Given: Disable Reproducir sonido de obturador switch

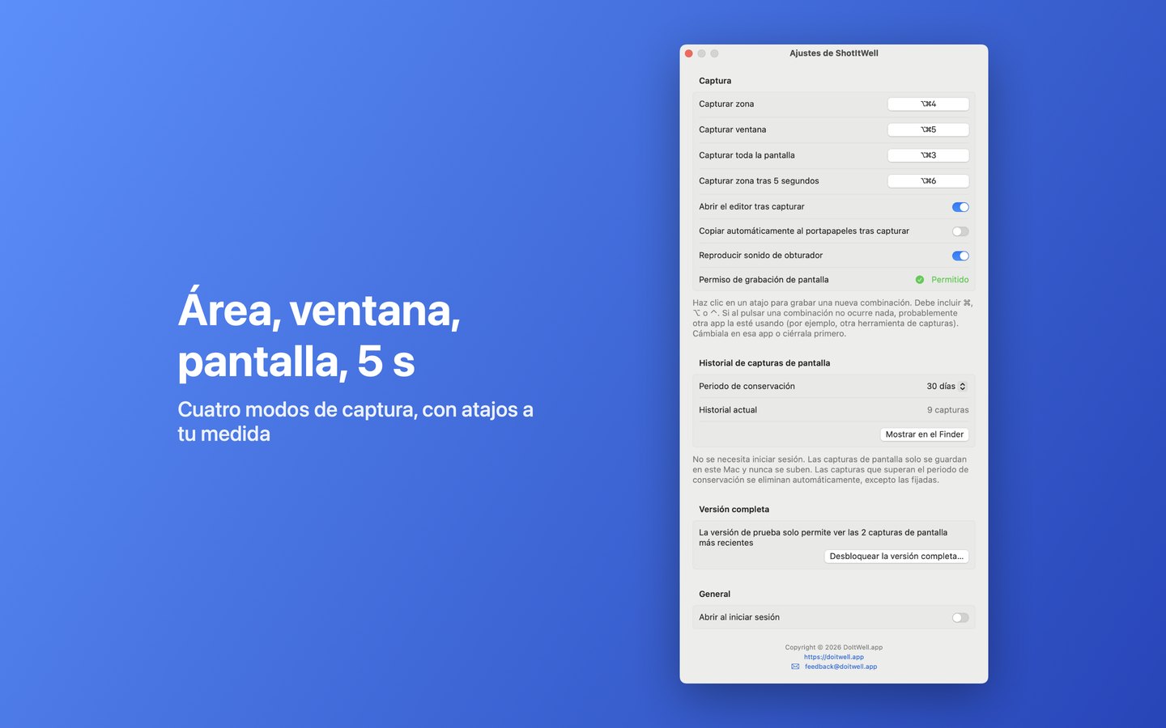Looking at the screenshot, I should 960,256.
